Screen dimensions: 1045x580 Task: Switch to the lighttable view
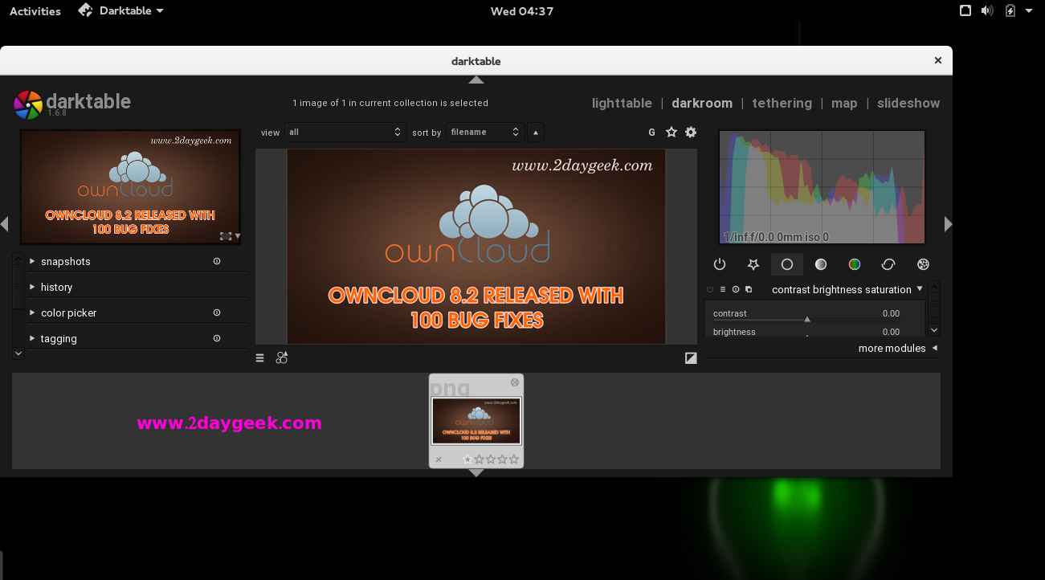(622, 103)
